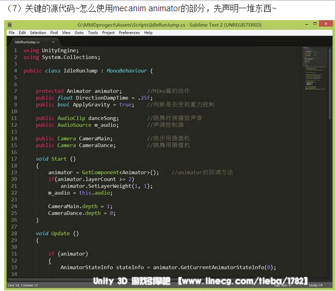Viewport: 335px width, 291px height.
Task: Click 'CameraDance.depth' assignment line
Action: pos(82,213)
